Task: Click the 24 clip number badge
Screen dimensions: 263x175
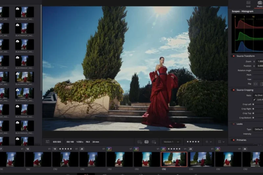Action: (191, 149)
